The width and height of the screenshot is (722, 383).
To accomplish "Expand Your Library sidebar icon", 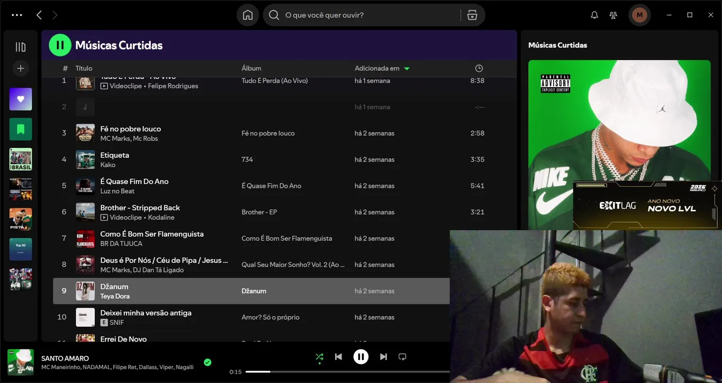I will click(x=21, y=47).
